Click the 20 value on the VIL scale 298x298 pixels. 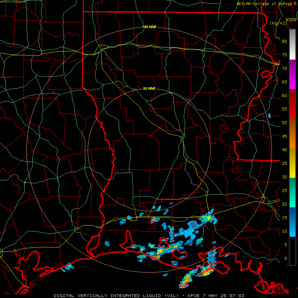[x=284, y=204]
